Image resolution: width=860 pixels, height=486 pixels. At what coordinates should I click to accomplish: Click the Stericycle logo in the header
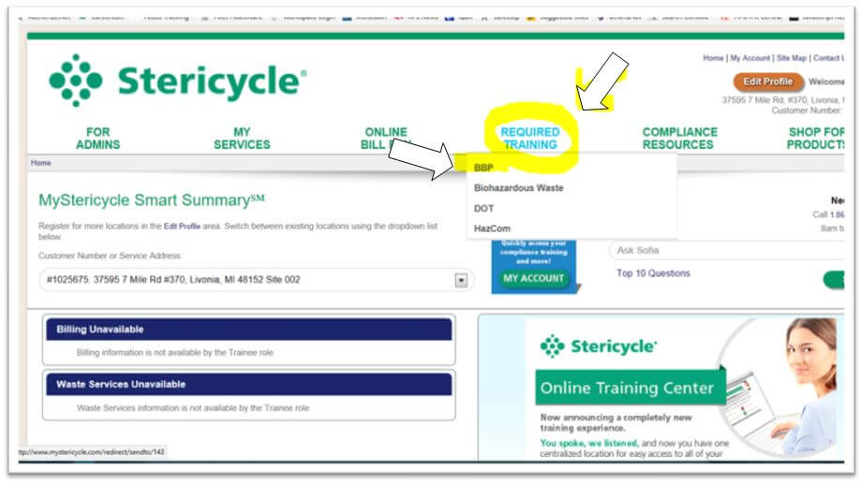(x=178, y=81)
